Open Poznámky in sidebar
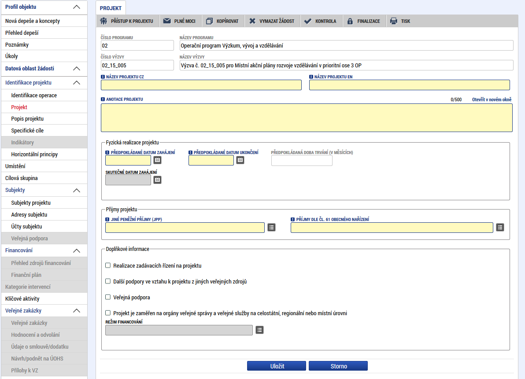Viewport: 525px width, 379px height. (x=44, y=44)
